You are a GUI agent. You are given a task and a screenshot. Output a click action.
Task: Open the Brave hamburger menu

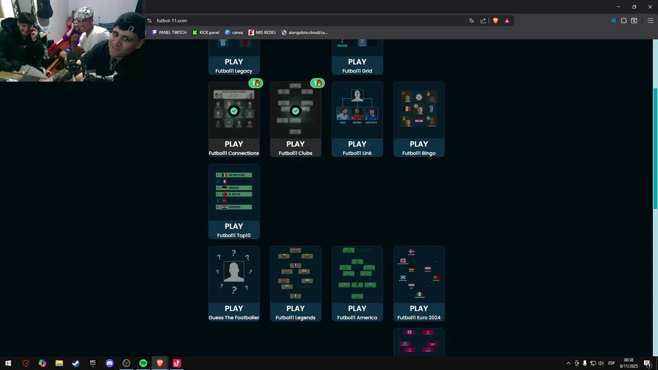(x=650, y=21)
